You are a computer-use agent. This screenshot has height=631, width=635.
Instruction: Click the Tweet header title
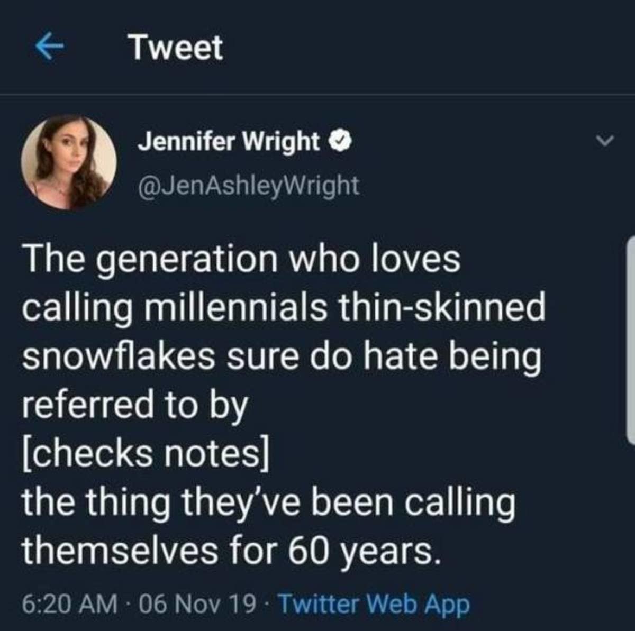click(176, 47)
